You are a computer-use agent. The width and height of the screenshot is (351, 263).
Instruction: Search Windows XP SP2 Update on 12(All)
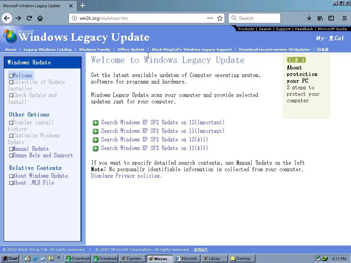155,139
